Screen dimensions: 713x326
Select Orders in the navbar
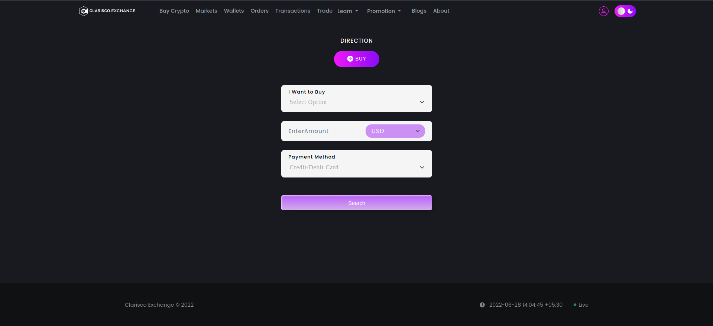coord(260,11)
